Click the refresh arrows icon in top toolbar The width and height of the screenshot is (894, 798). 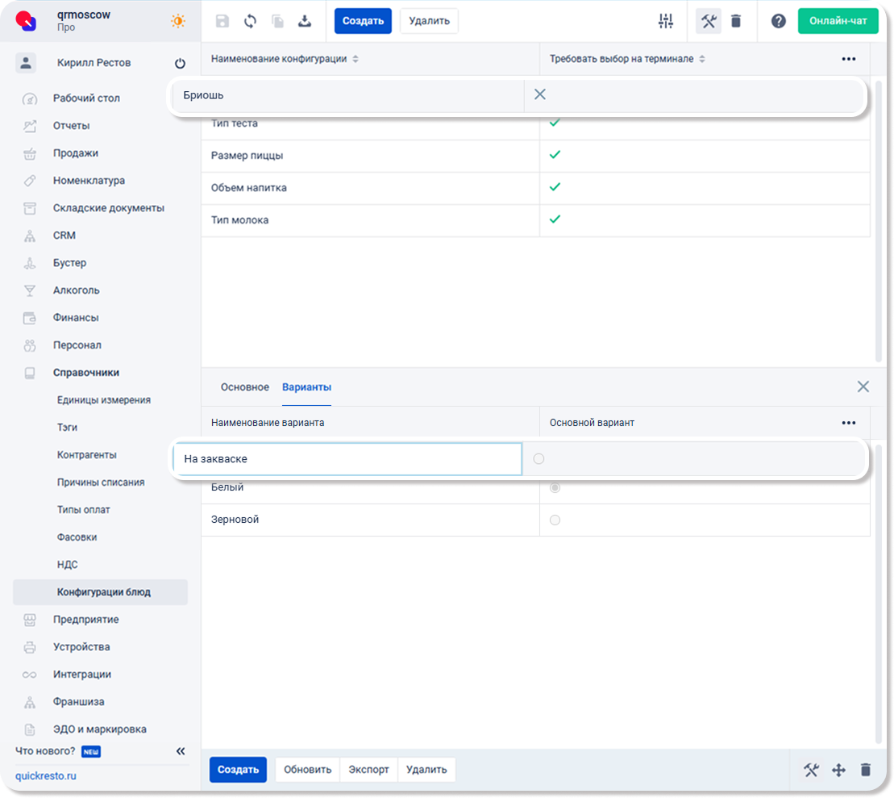coord(250,21)
